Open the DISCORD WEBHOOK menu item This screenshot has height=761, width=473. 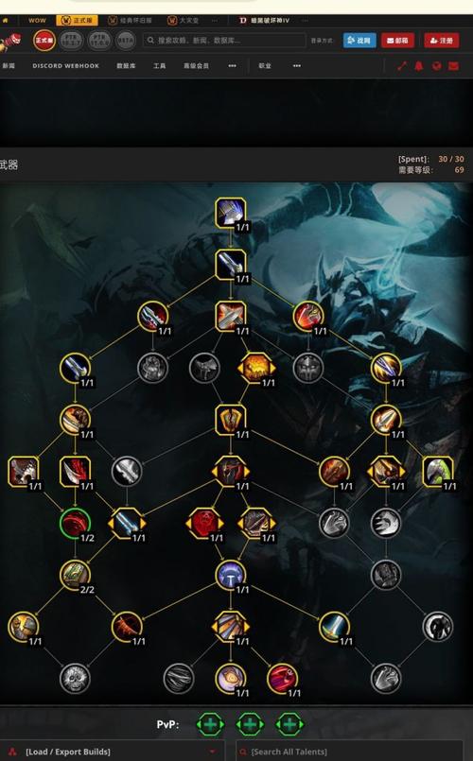(x=65, y=66)
